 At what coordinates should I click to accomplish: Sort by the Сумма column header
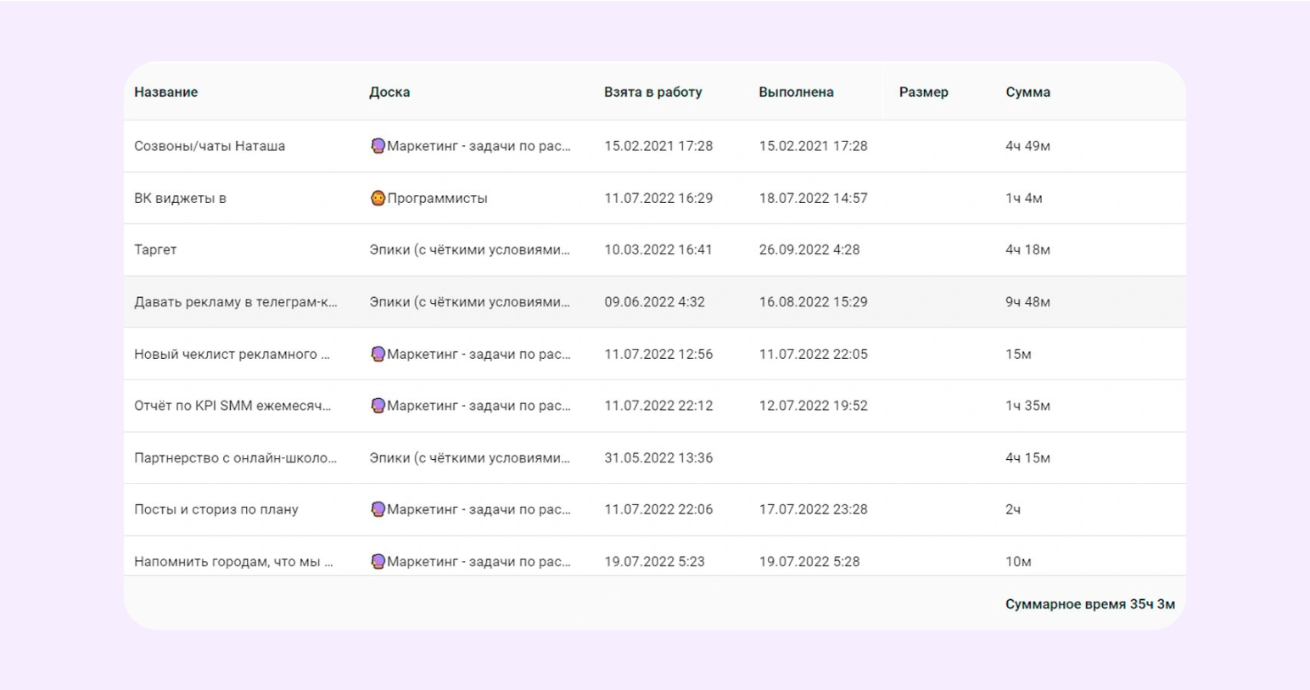tap(1027, 92)
